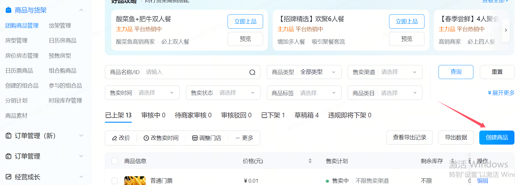Viewport: 515px width, 185px height.
Task: Click the 普通门票 product name
Action: tap(161, 181)
